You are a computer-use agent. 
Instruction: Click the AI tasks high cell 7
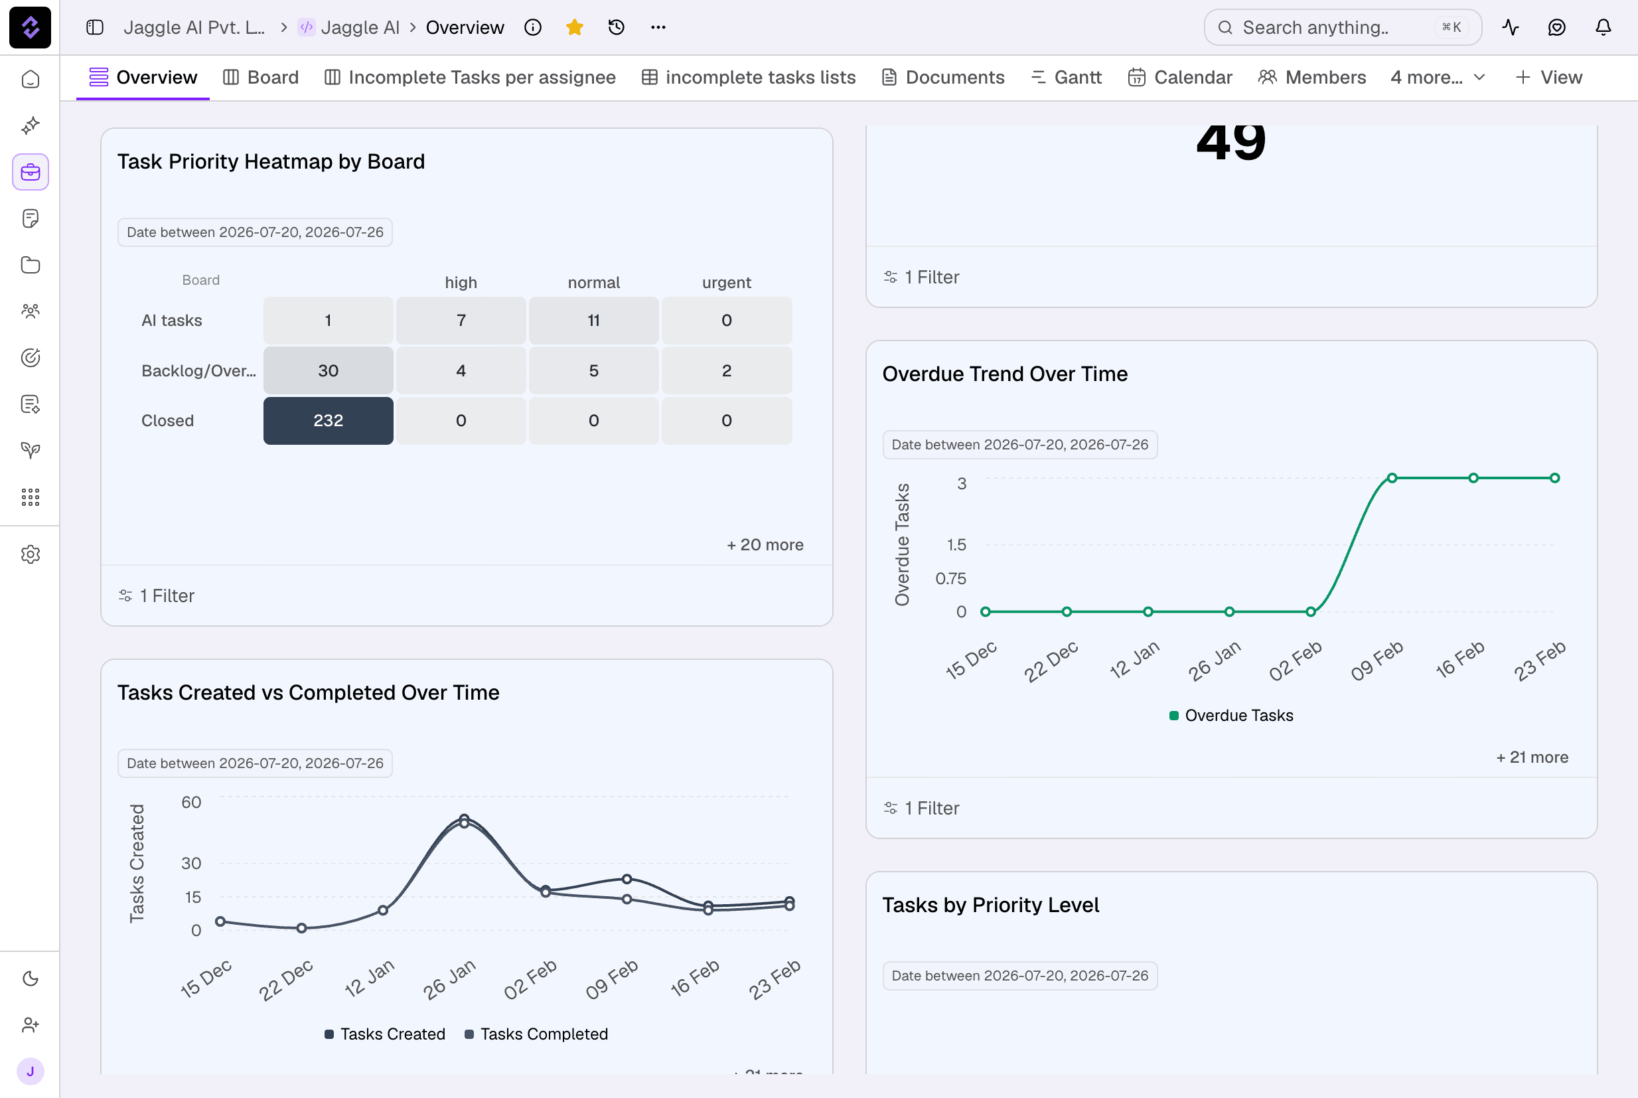(x=461, y=321)
